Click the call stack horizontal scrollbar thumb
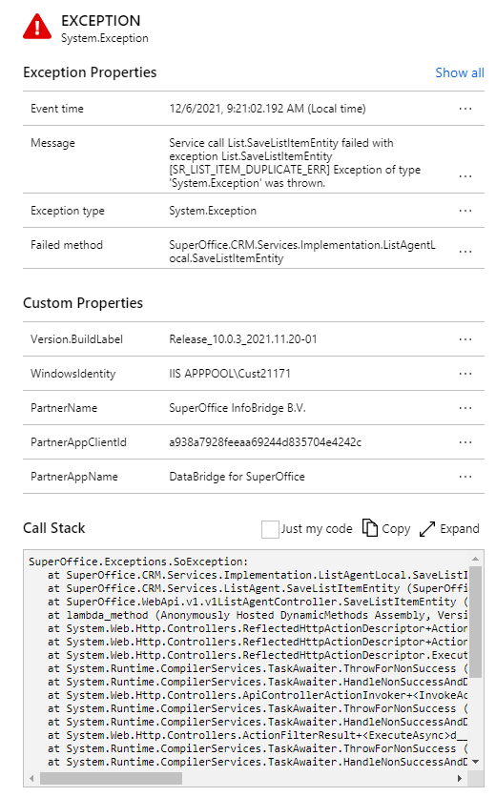 [x=111, y=778]
